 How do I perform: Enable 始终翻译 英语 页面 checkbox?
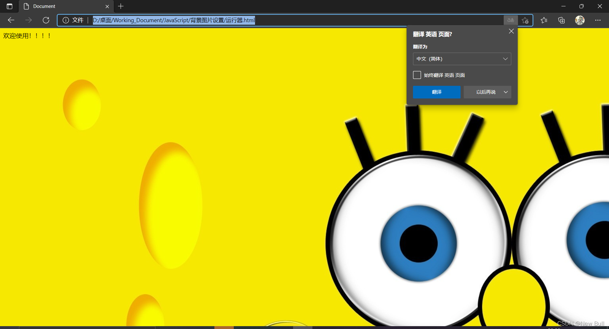click(x=417, y=75)
